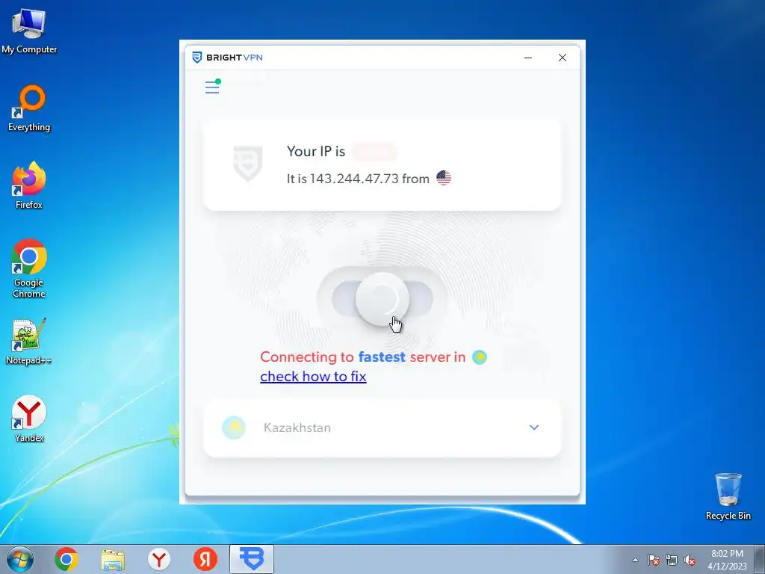The image size is (765, 574).
Task: Close the BrightVPN window
Action: click(562, 58)
